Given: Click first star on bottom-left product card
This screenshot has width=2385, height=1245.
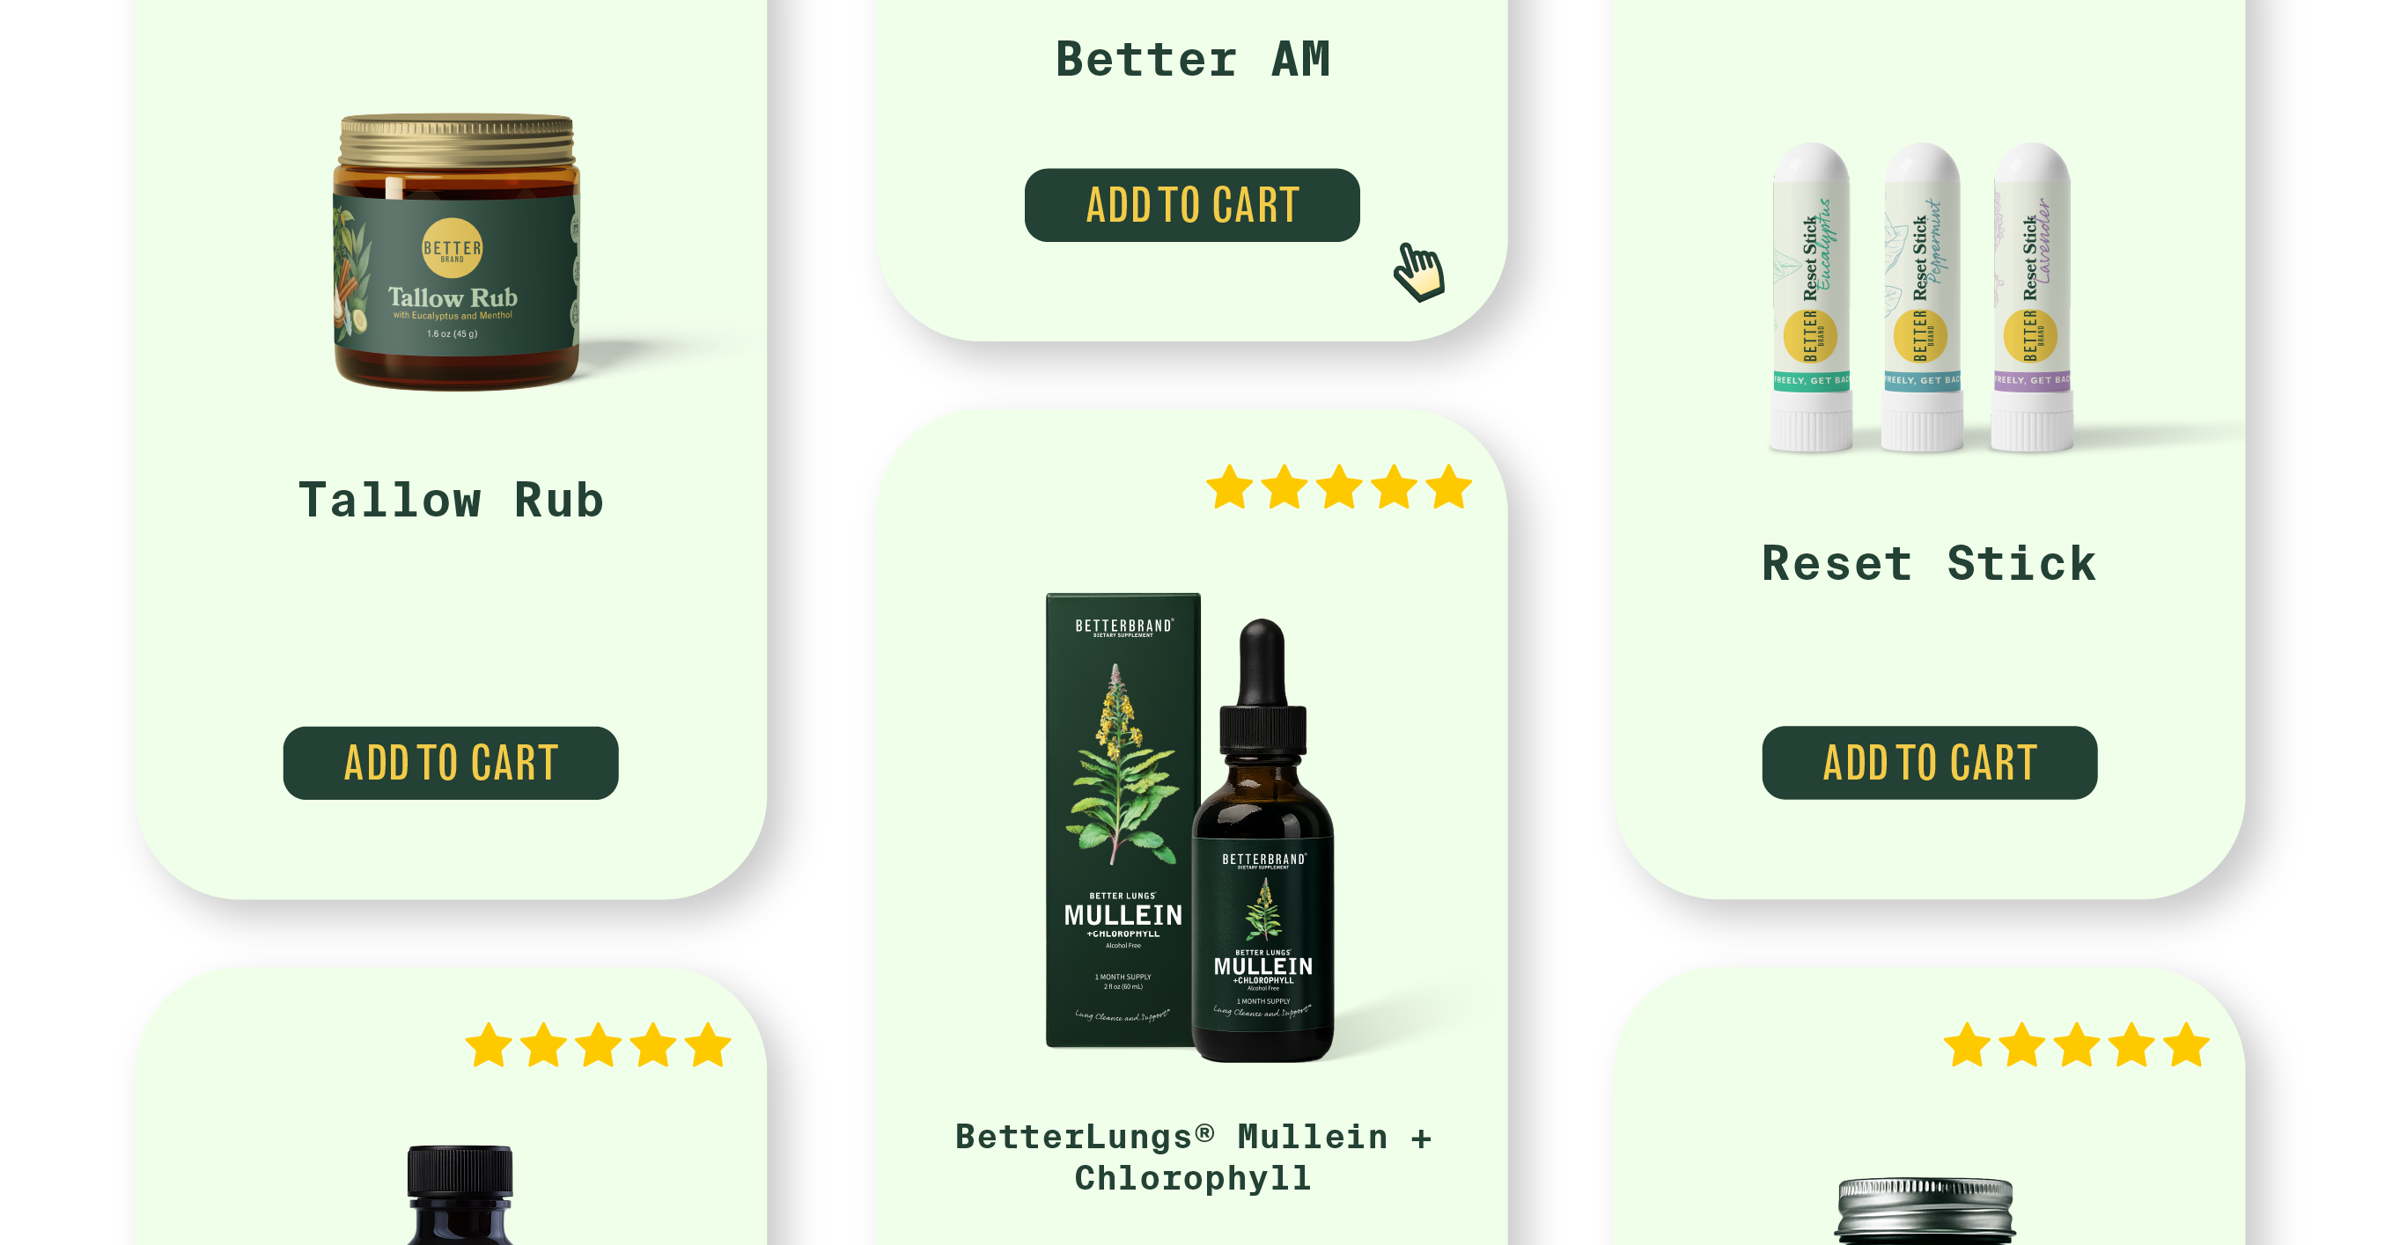Looking at the screenshot, I should (489, 1045).
